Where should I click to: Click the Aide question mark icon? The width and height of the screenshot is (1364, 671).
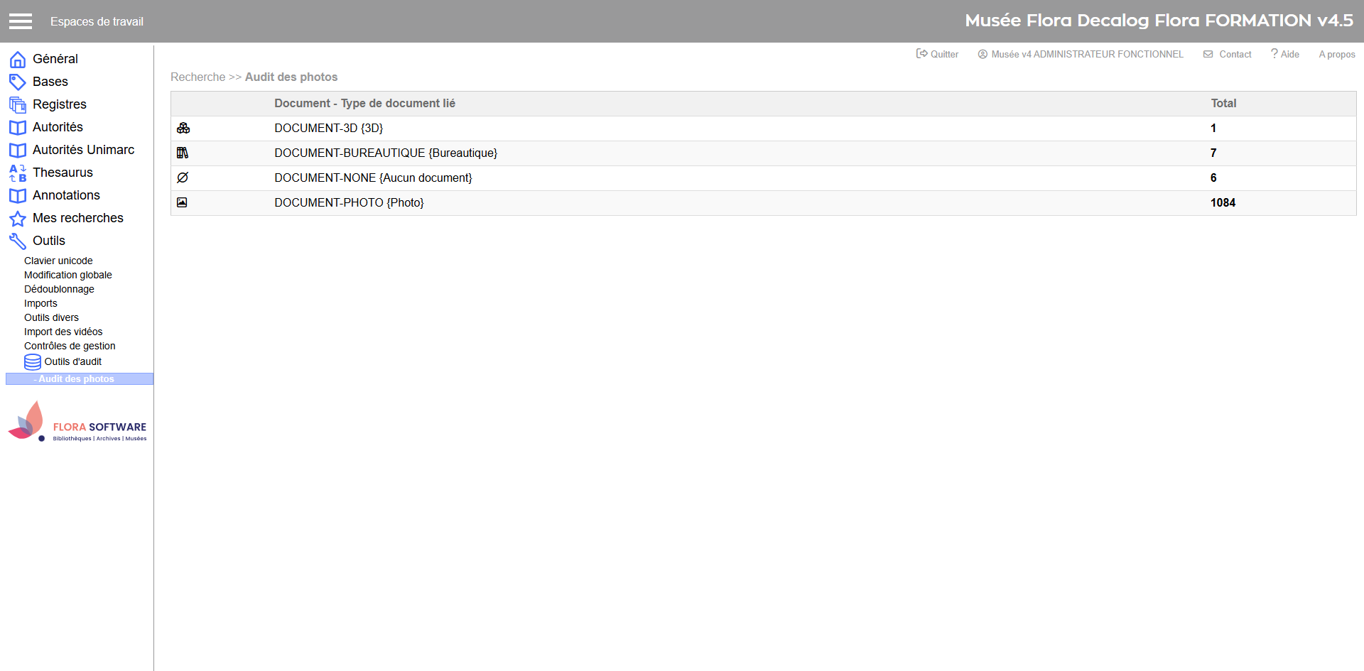click(1274, 53)
